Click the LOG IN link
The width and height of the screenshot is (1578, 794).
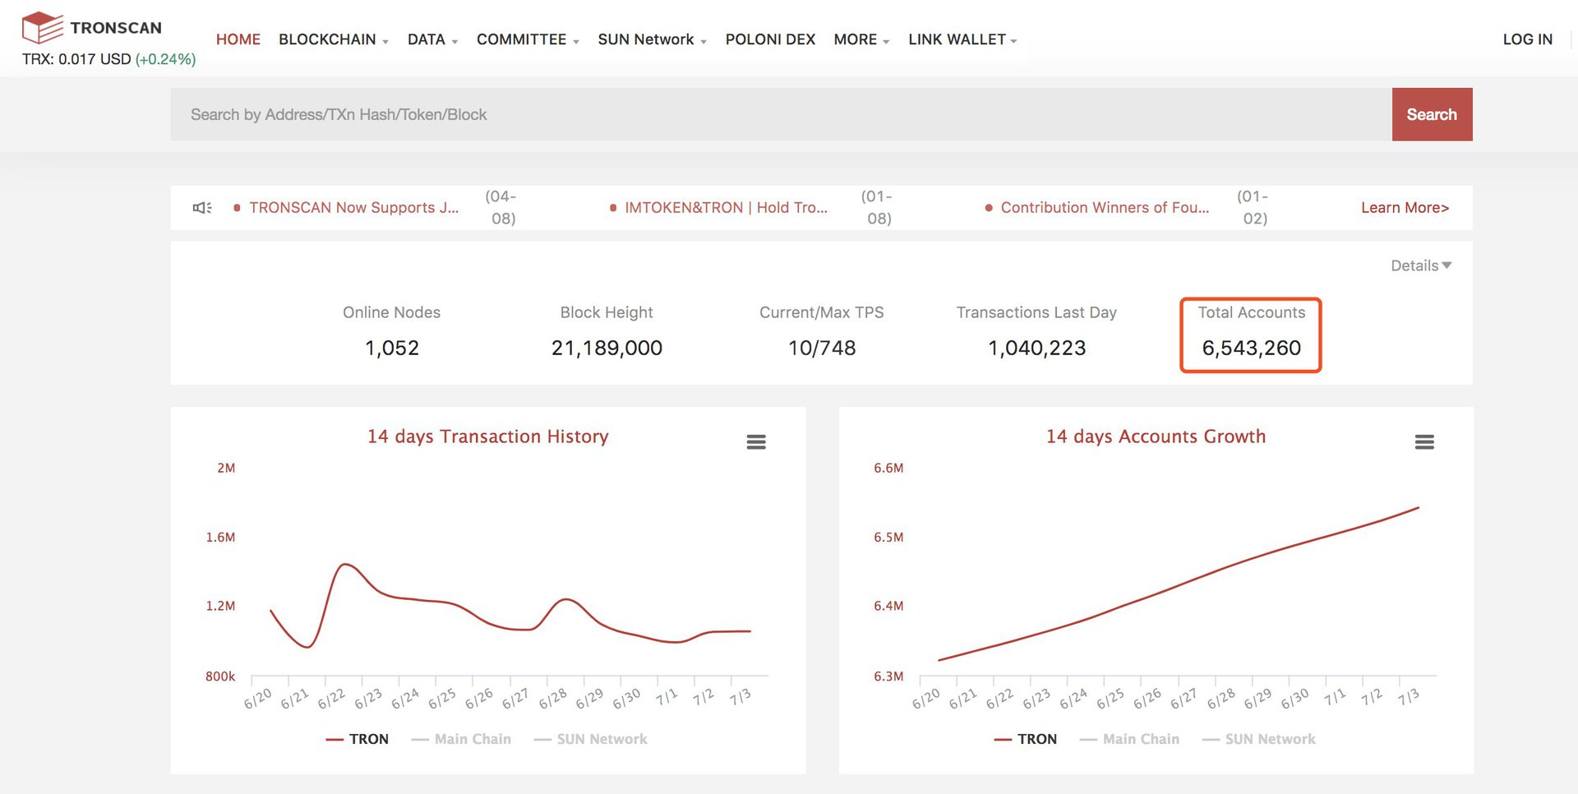point(1527,39)
